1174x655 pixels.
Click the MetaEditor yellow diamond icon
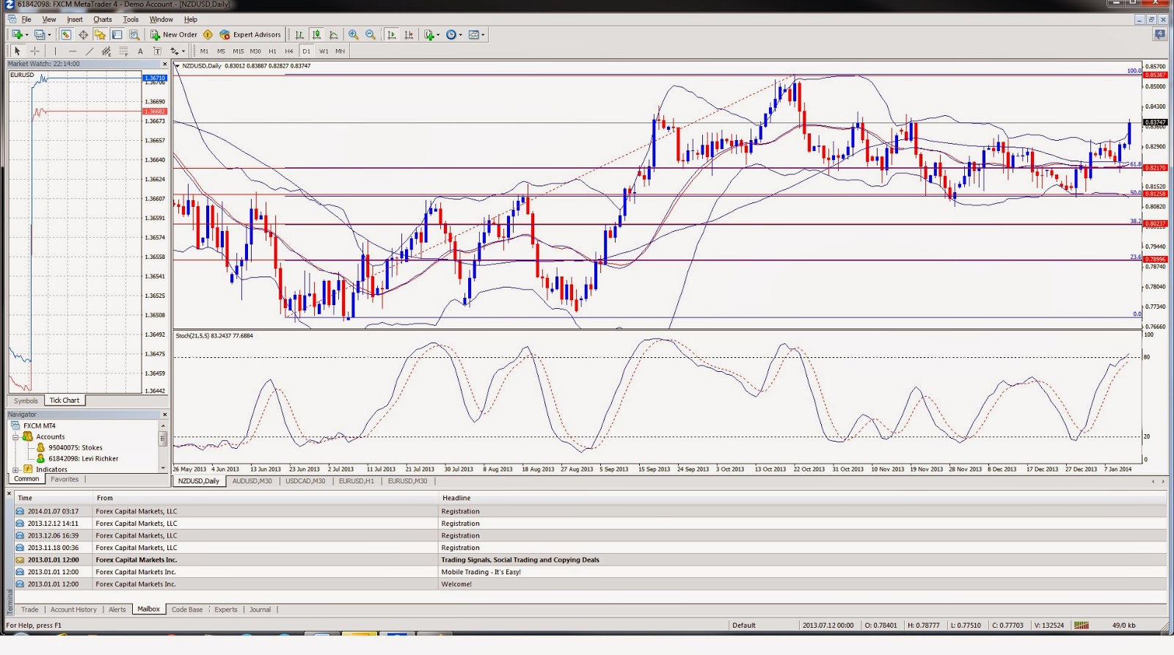click(208, 34)
